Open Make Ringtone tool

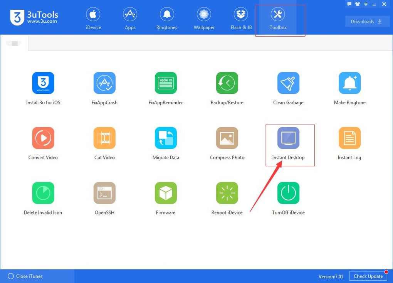click(x=349, y=83)
